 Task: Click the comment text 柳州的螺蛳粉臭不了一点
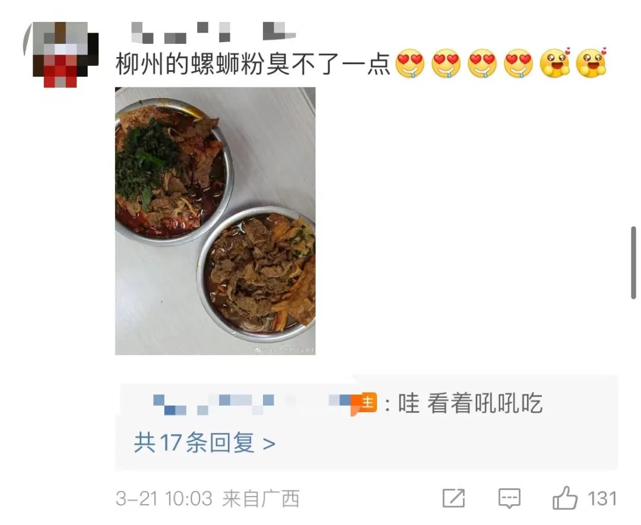pyautogui.click(x=253, y=64)
